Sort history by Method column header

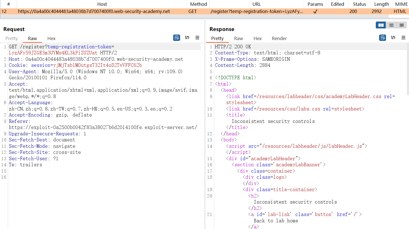pos(198,4)
